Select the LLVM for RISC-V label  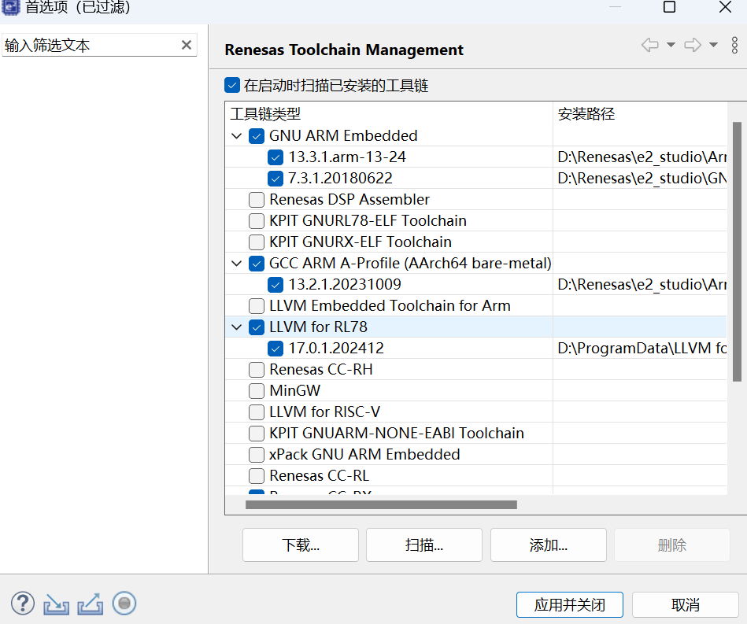point(324,412)
